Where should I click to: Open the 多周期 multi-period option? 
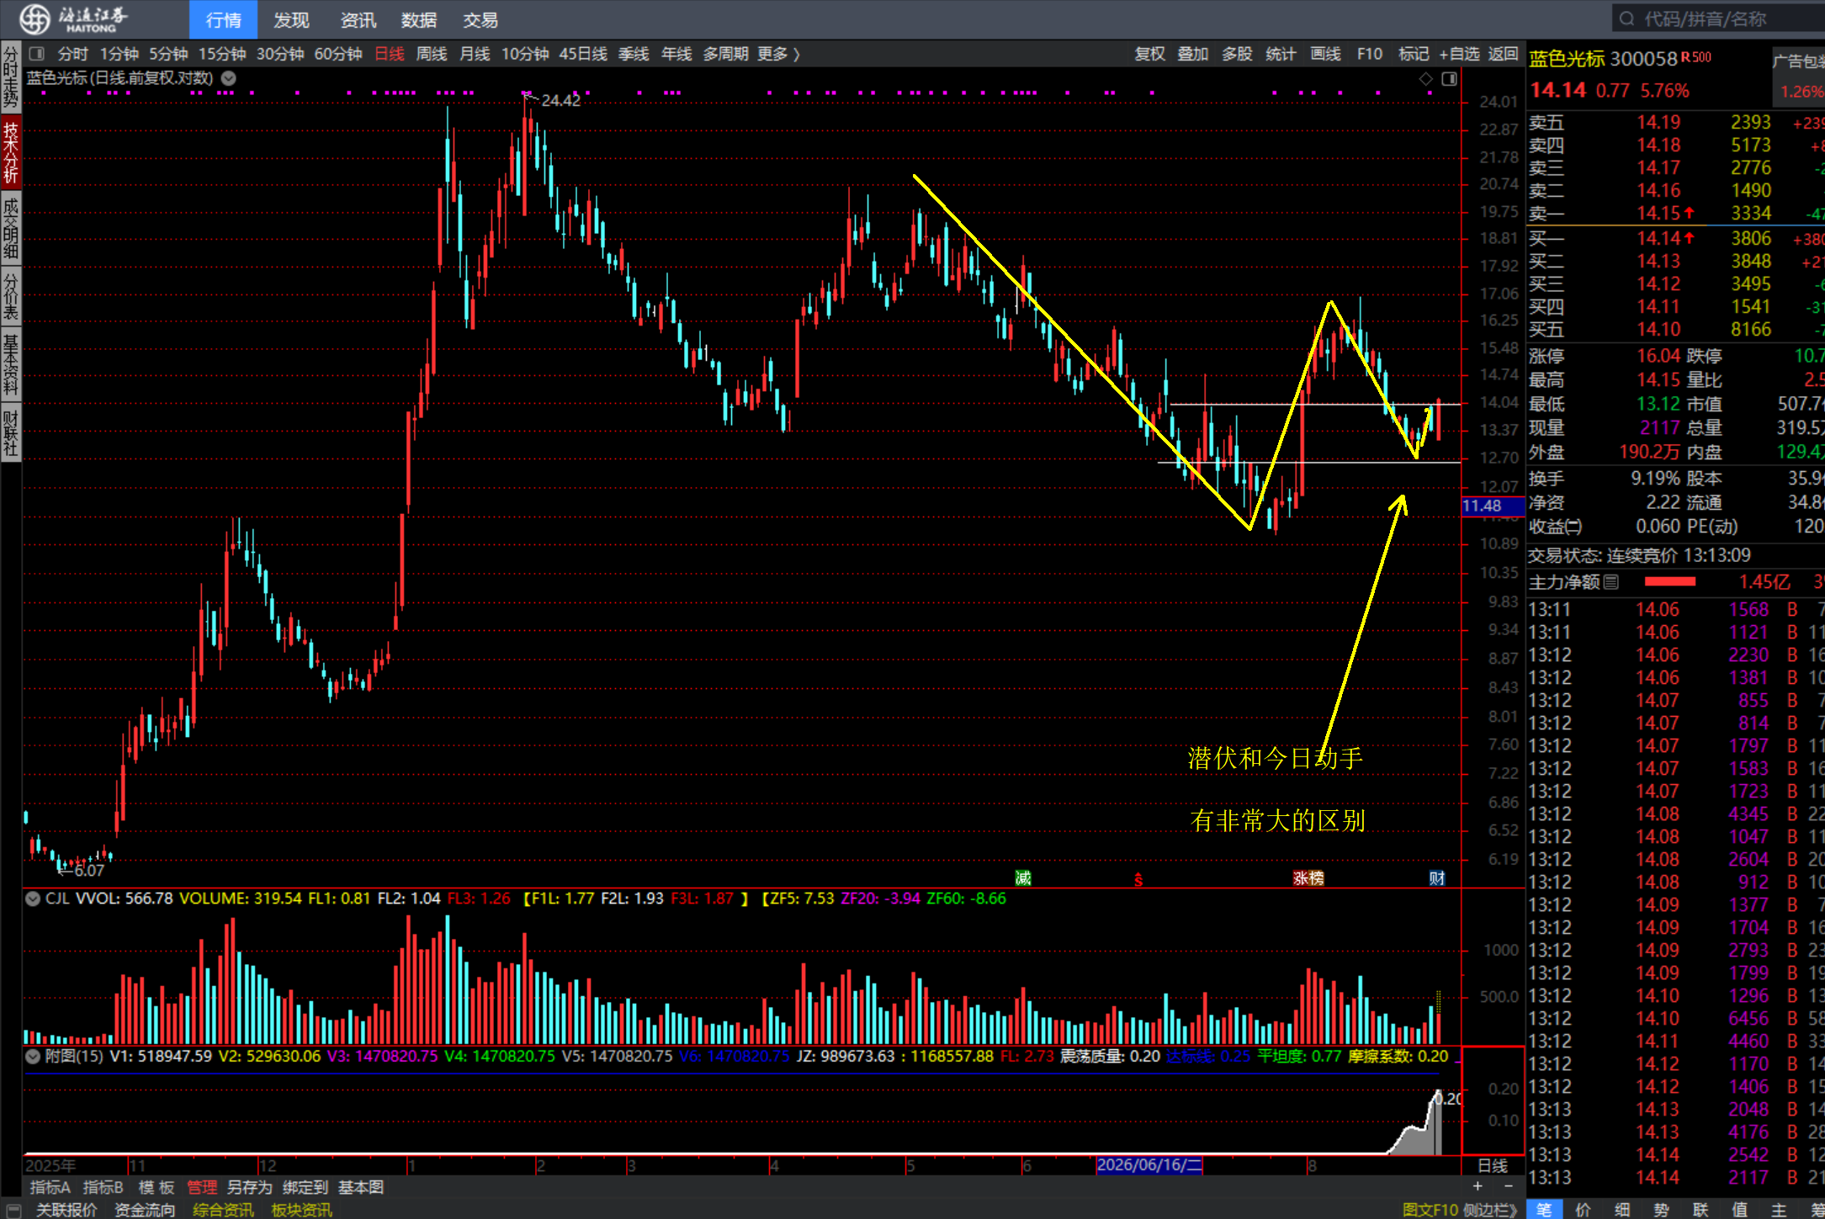(x=725, y=54)
